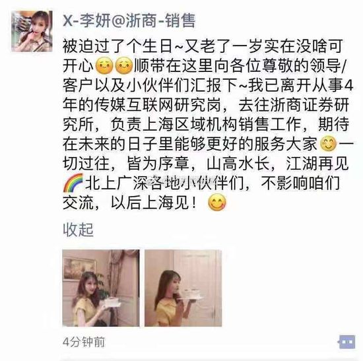The height and width of the screenshot is (361, 363).
Task: Tap the phrase 皆为序章 in the post
Action: coord(158,164)
